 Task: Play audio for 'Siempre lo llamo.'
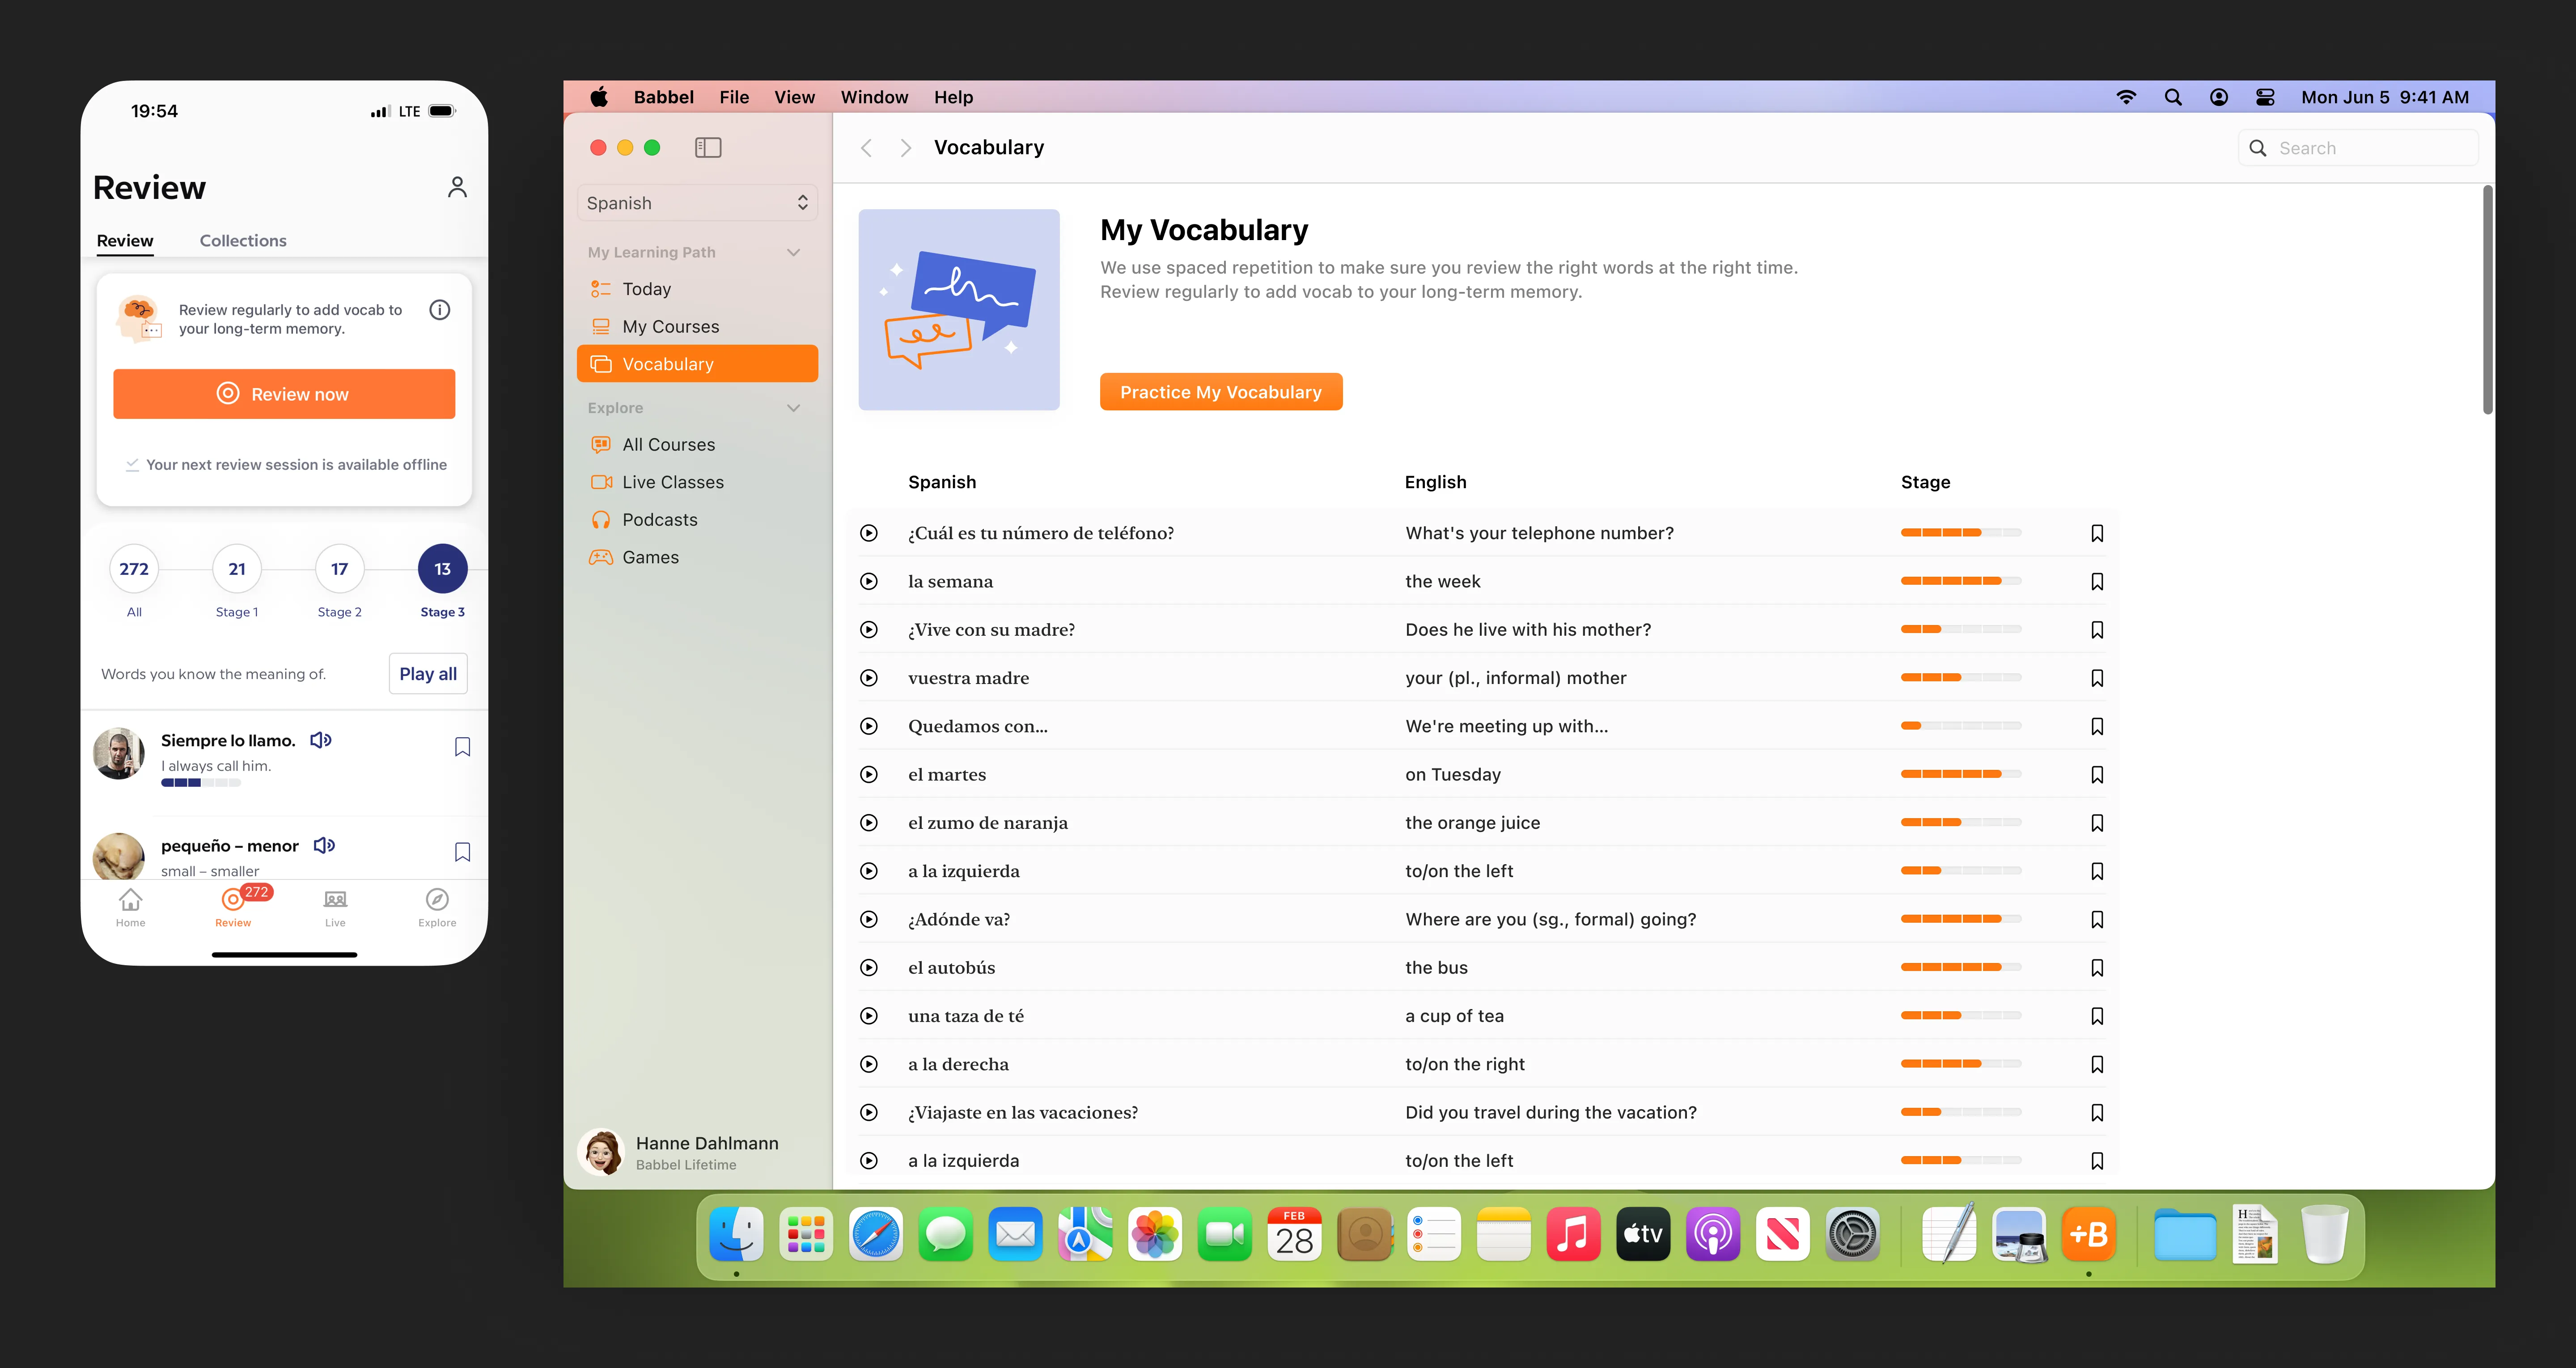pos(320,740)
